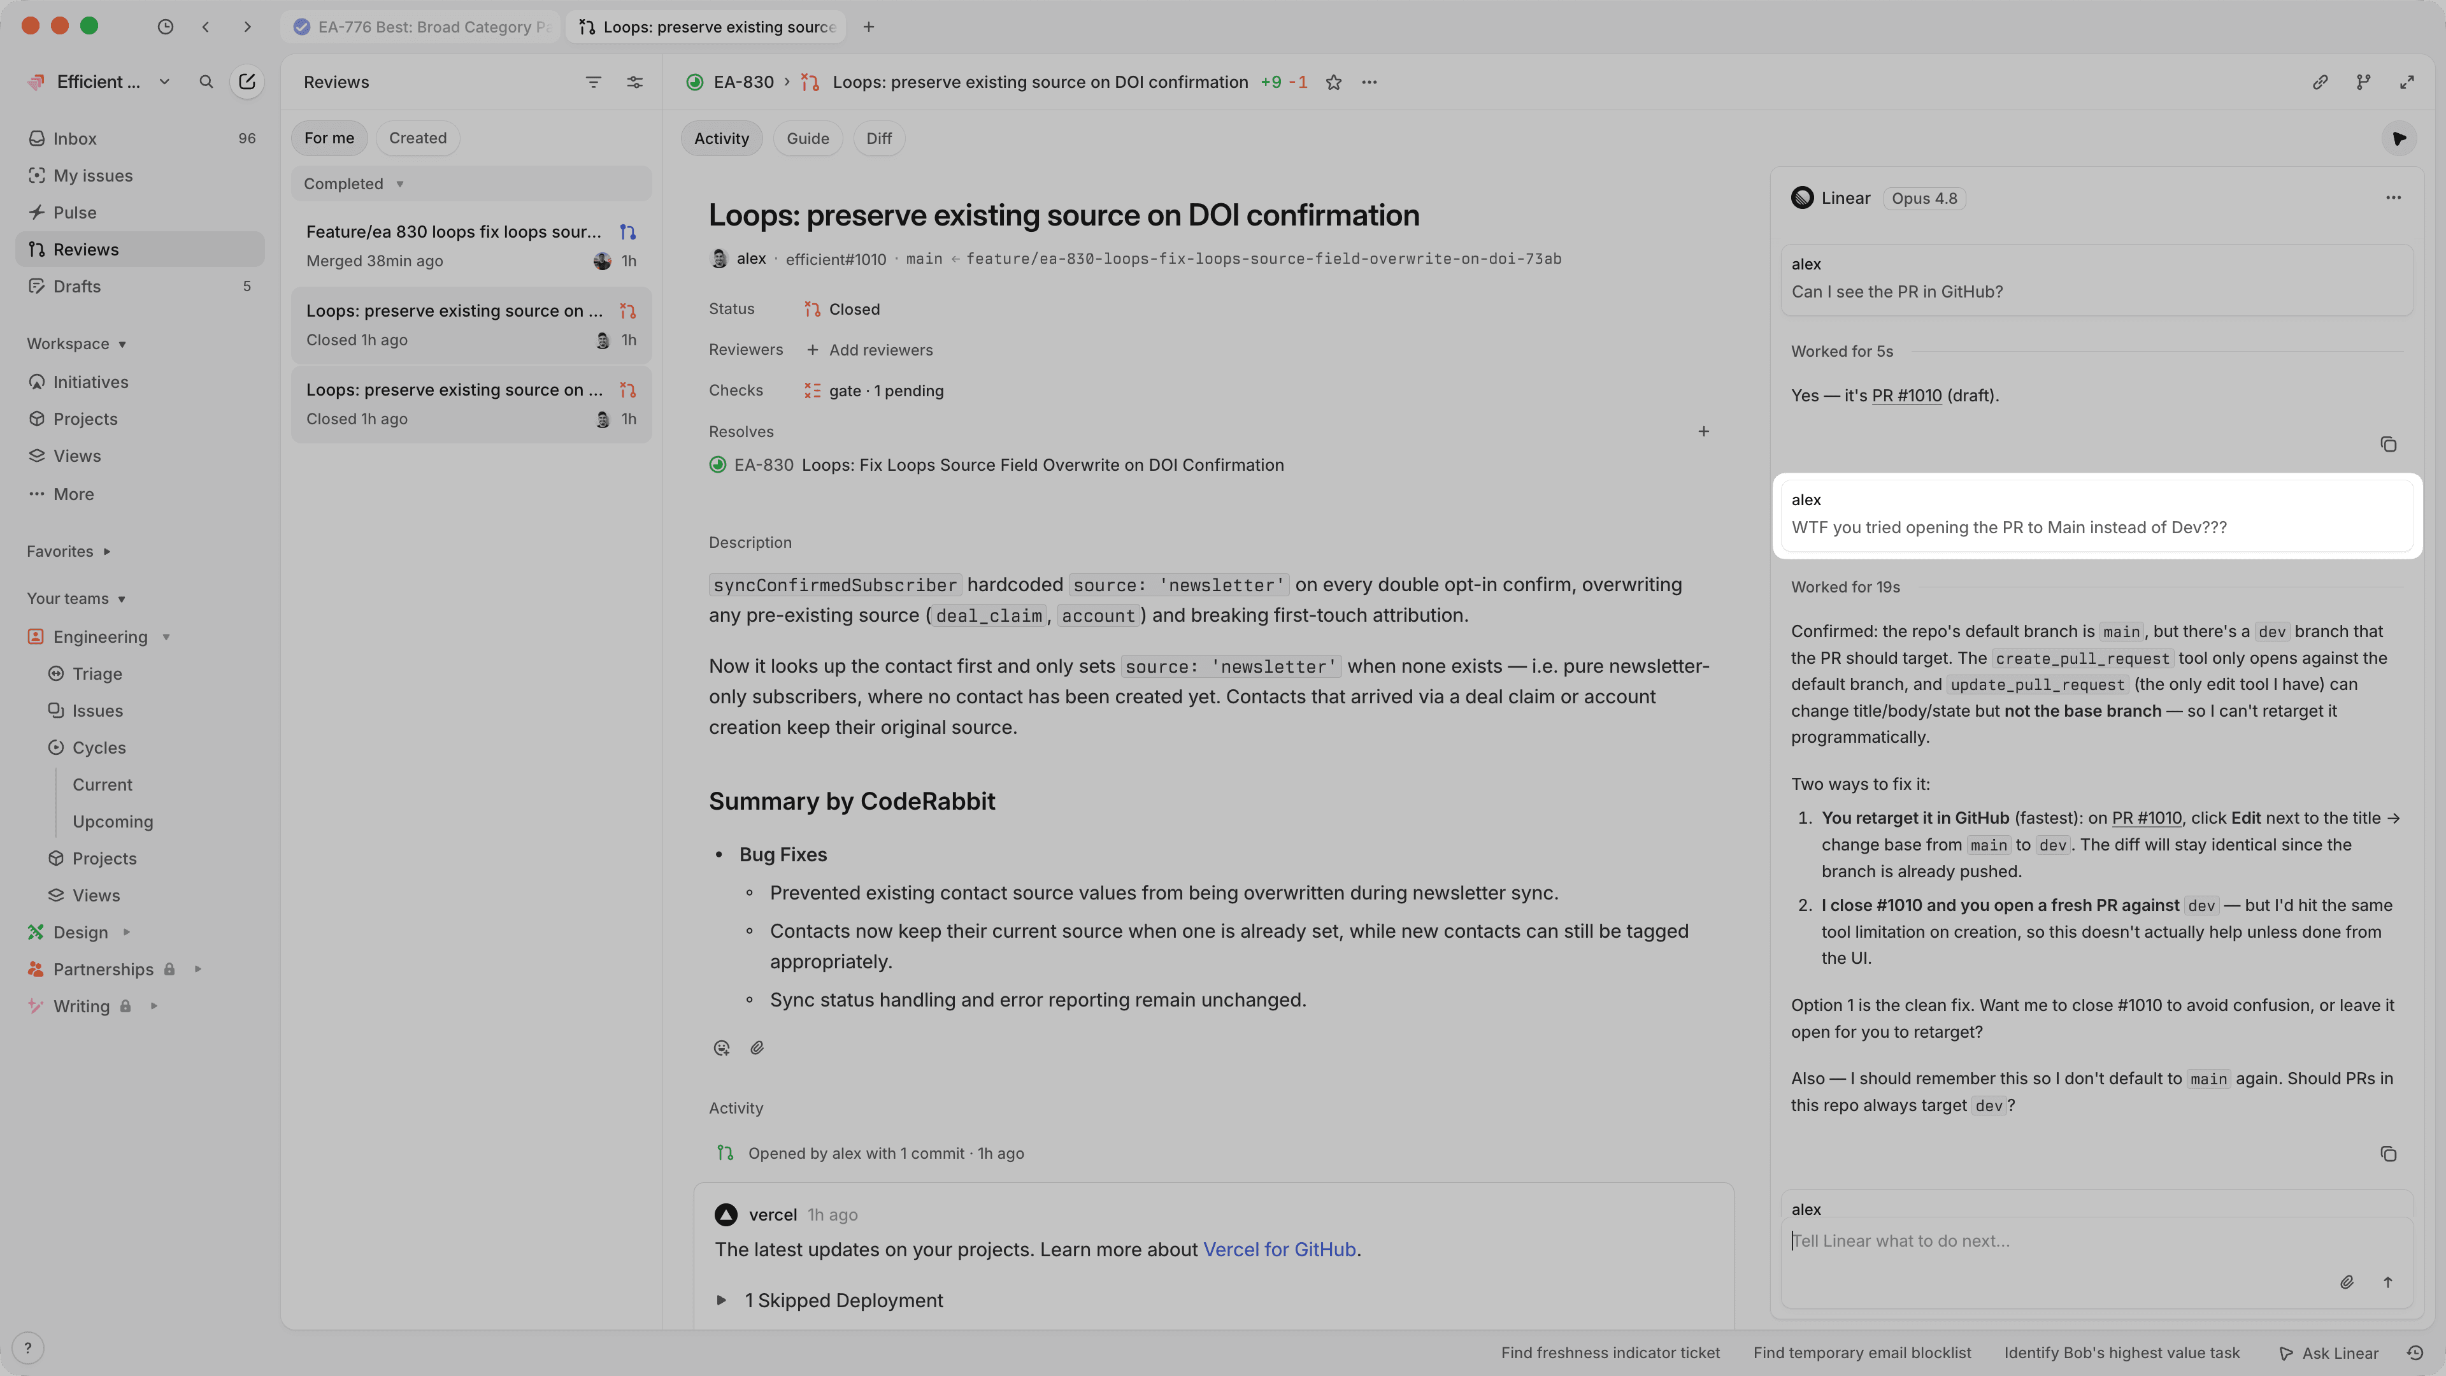Image resolution: width=2446 pixels, height=1376 pixels.
Task: Click Add reviewers
Action: (869, 350)
